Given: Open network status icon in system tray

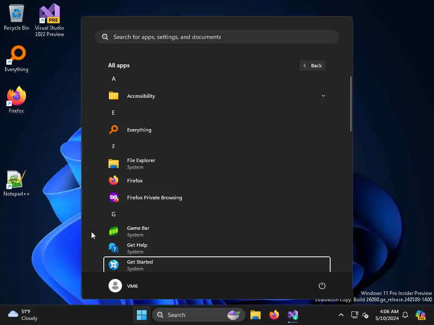Looking at the screenshot, I should (x=355, y=315).
